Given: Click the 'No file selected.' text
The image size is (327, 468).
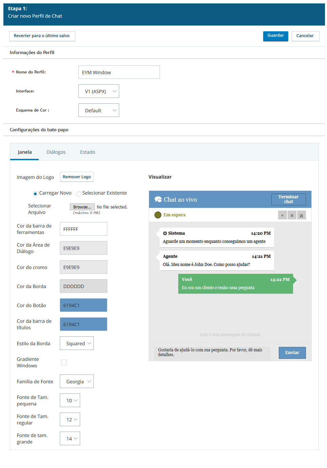Looking at the screenshot, I should [112, 207].
